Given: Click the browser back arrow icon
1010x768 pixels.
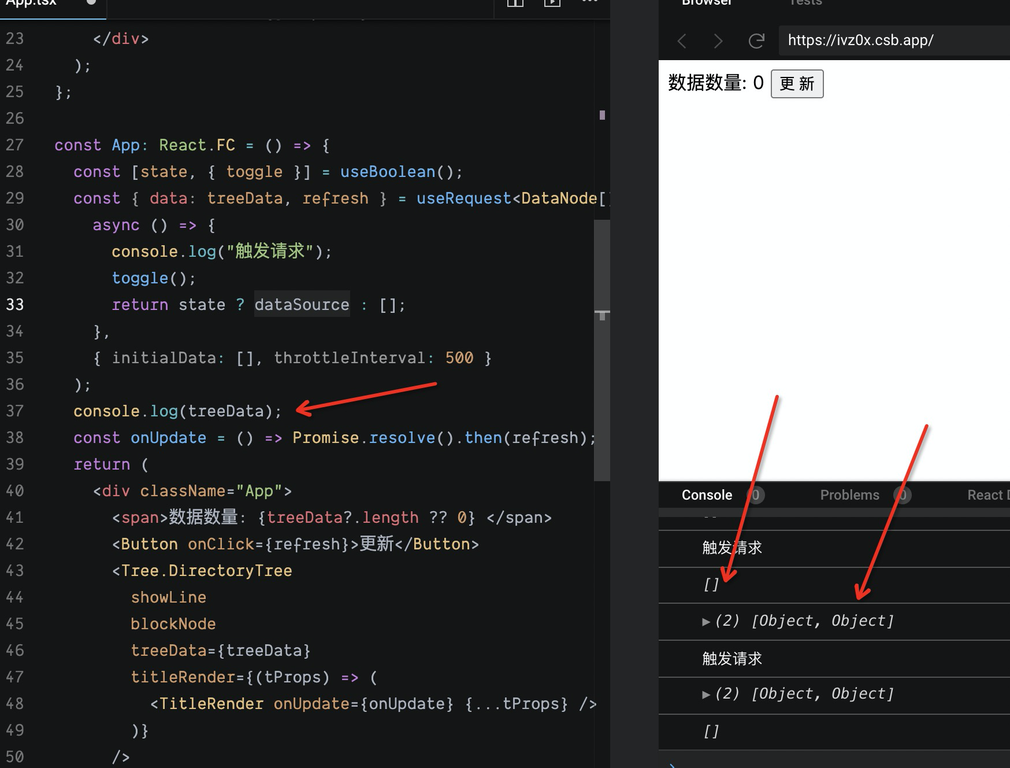Looking at the screenshot, I should (x=682, y=40).
